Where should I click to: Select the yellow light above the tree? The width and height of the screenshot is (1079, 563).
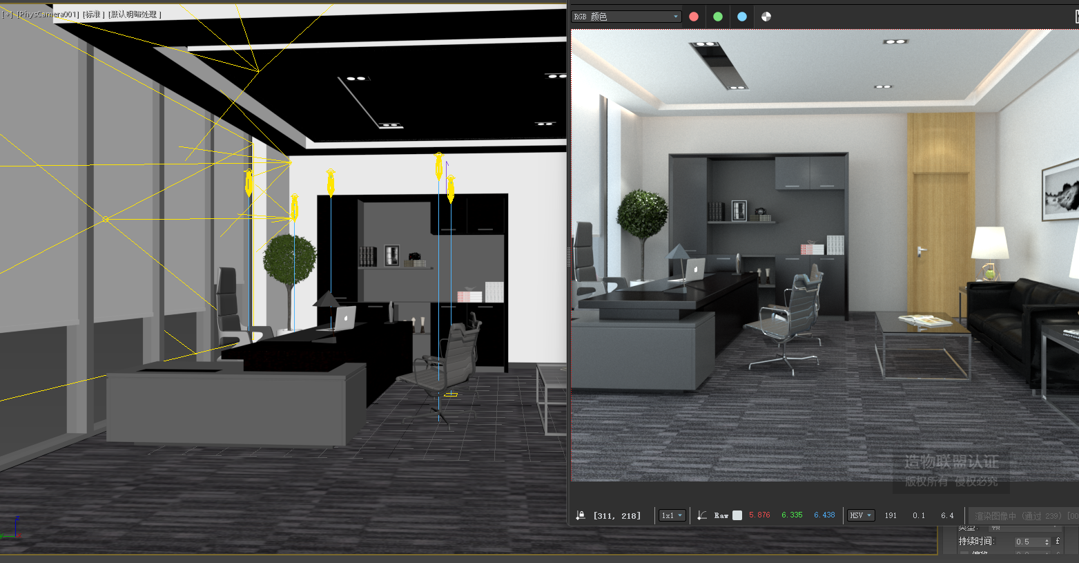click(x=294, y=207)
